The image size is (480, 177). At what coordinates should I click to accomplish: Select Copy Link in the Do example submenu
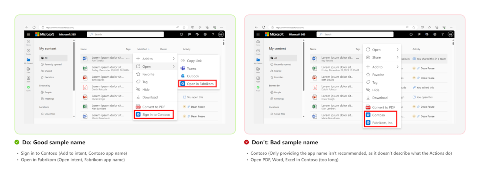click(x=191, y=61)
